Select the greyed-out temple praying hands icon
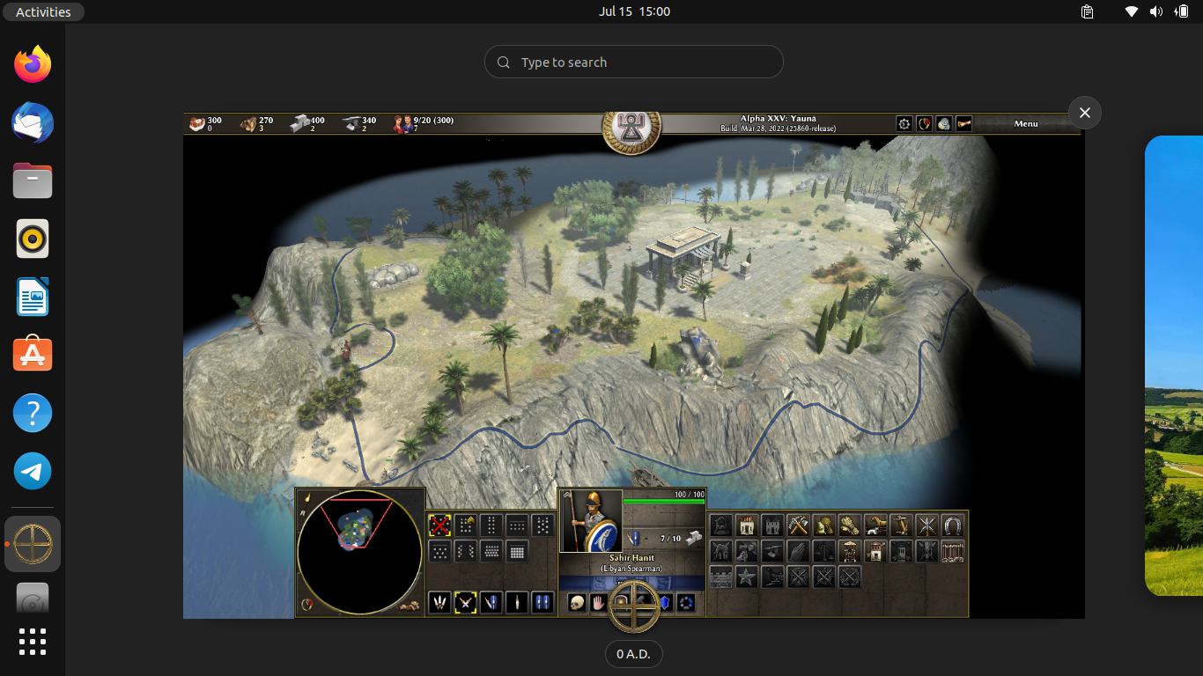 tap(798, 551)
